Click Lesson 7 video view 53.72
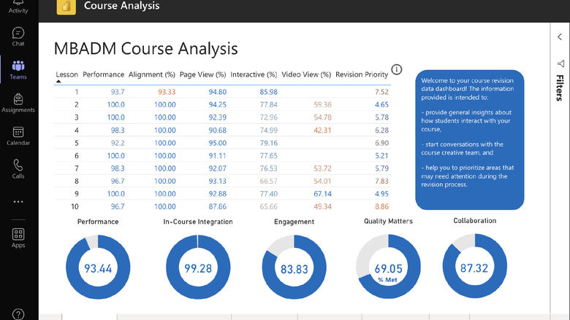The height and width of the screenshot is (320, 570). click(322, 168)
